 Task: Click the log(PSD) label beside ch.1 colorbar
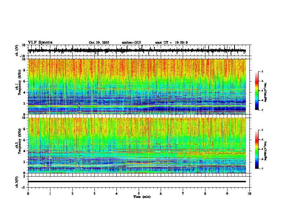(266, 93)
